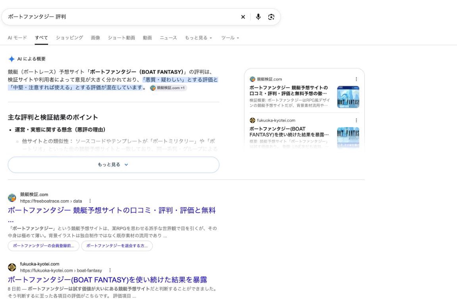
Task: Click favicon in 競艇検証.com source card
Action: tap(252, 79)
